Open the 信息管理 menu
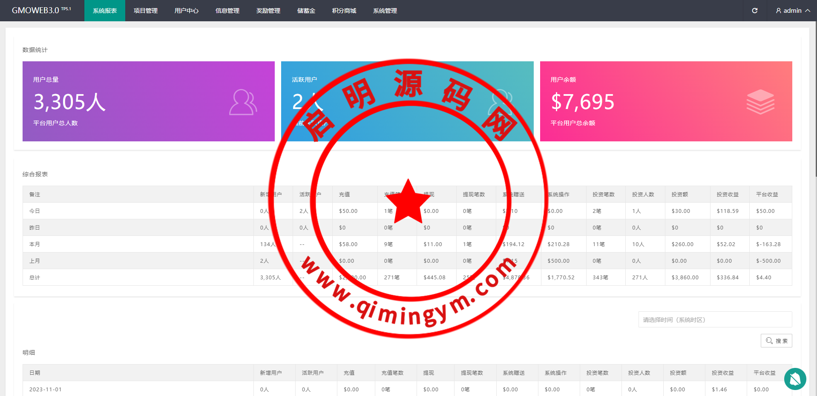 [x=227, y=11]
